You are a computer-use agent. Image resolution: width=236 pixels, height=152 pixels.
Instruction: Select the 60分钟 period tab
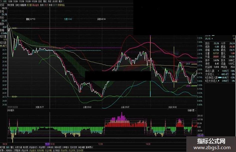34,1
